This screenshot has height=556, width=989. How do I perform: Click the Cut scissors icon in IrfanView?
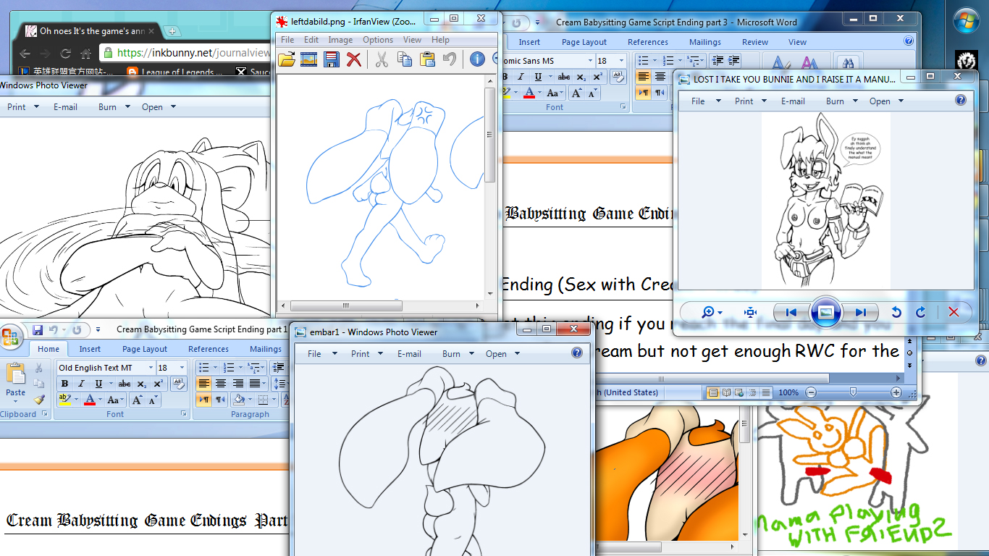point(381,59)
